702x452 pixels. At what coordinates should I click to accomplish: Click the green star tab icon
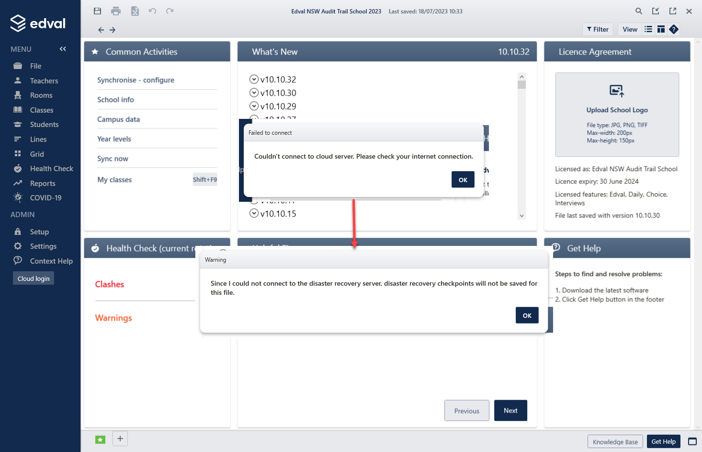(100, 440)
